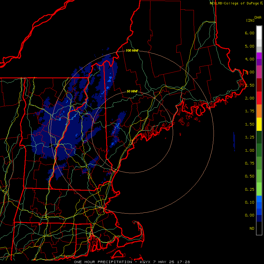Click the 50 NMI range ring label
The height and width of the screenshot is (264, 264).
[132, 92]
